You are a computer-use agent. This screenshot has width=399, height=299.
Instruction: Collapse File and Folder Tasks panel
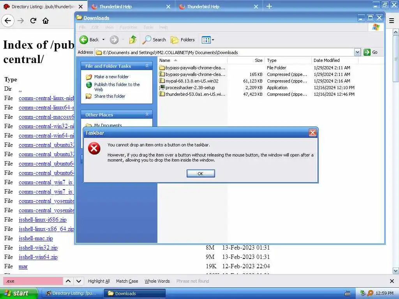147,66
